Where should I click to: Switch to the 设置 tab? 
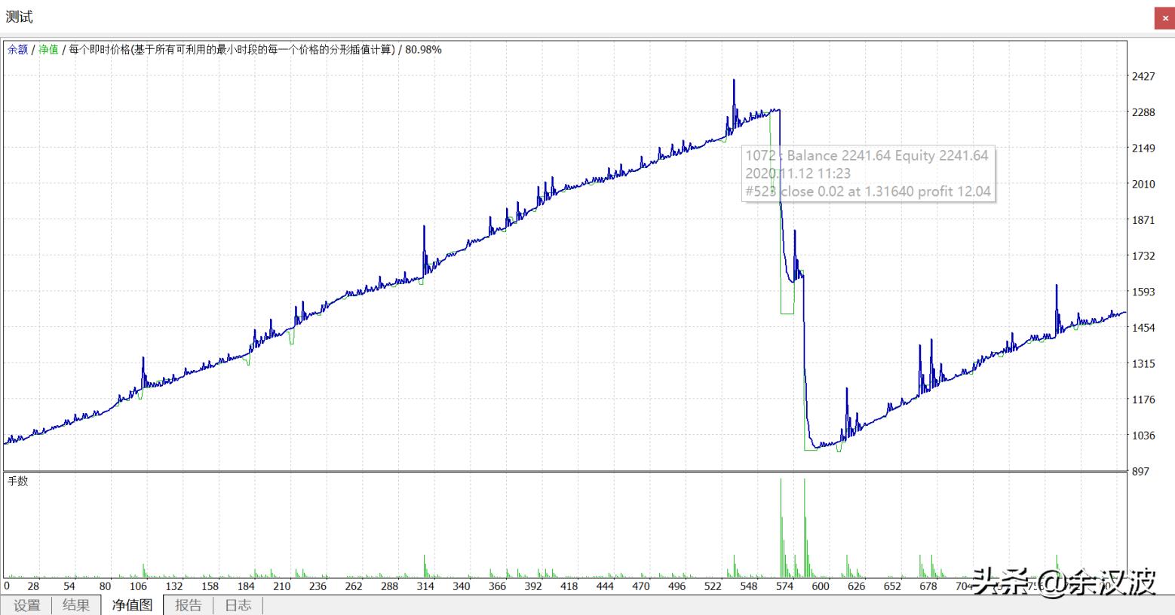click(26, 605)
